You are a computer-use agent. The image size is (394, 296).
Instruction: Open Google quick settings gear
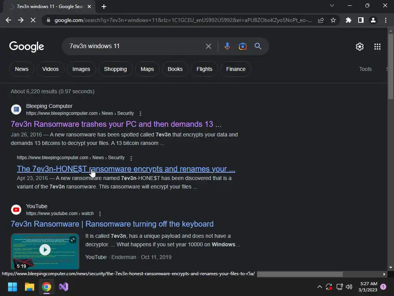(x=360, y=47)
